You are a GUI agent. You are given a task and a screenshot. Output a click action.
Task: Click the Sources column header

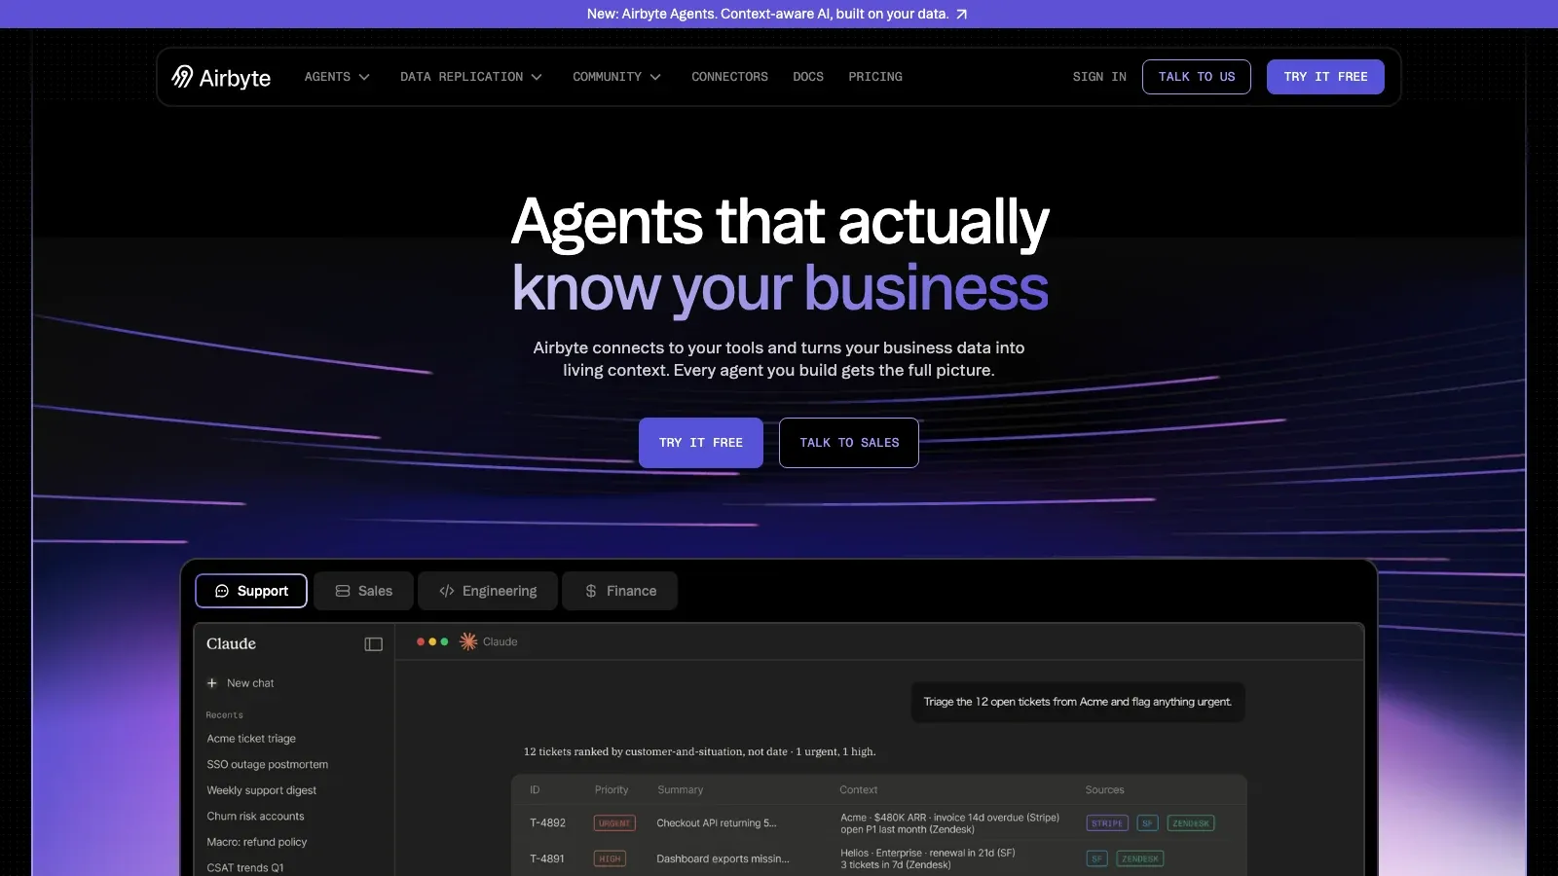[1104, 790]
